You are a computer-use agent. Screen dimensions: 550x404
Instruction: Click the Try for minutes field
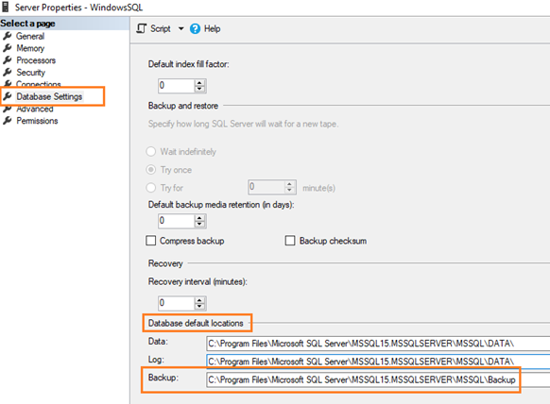(x=266, y=187)
